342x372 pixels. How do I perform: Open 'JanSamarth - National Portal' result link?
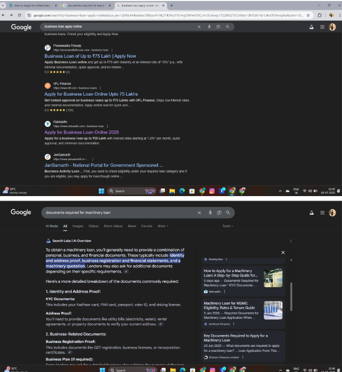[x=104, y=166]
